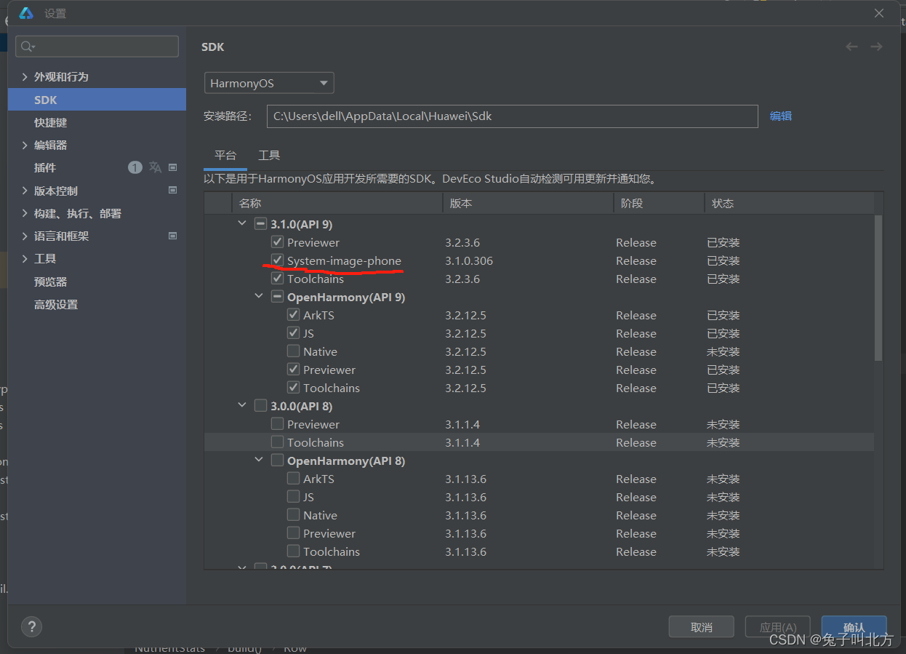Click the 阶段 column header
Viewport: 906px width, 654px height.
659,203
